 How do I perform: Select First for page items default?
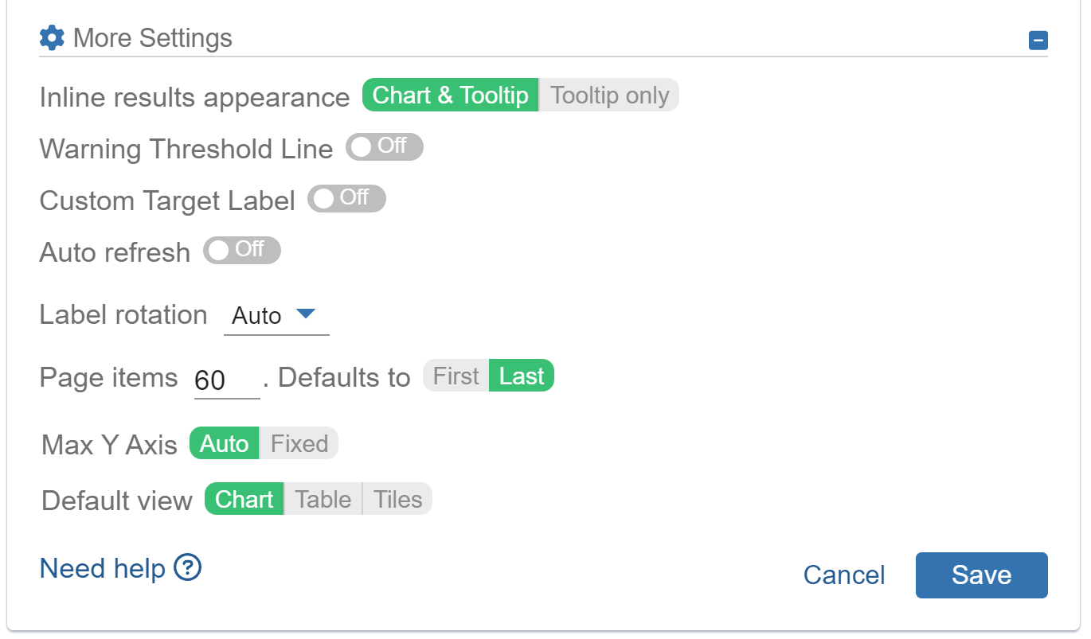(x=455, y=375)
